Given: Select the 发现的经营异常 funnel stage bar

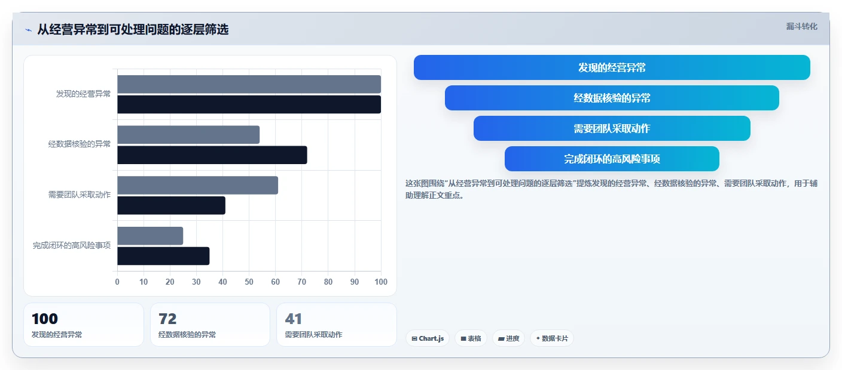Looking at the screenshot, I should click(612, 67).
